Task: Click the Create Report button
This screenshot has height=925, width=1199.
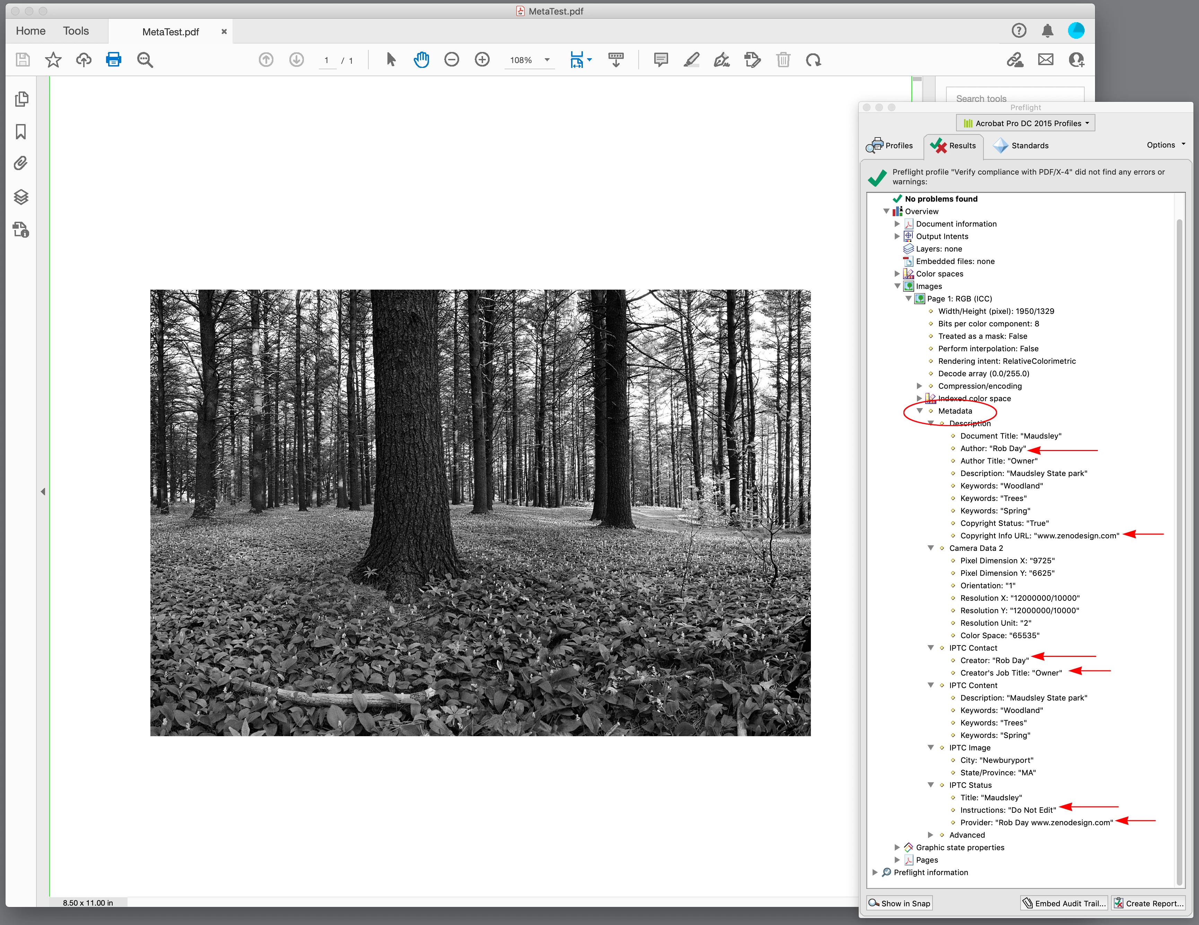Action: [1148, 903]
